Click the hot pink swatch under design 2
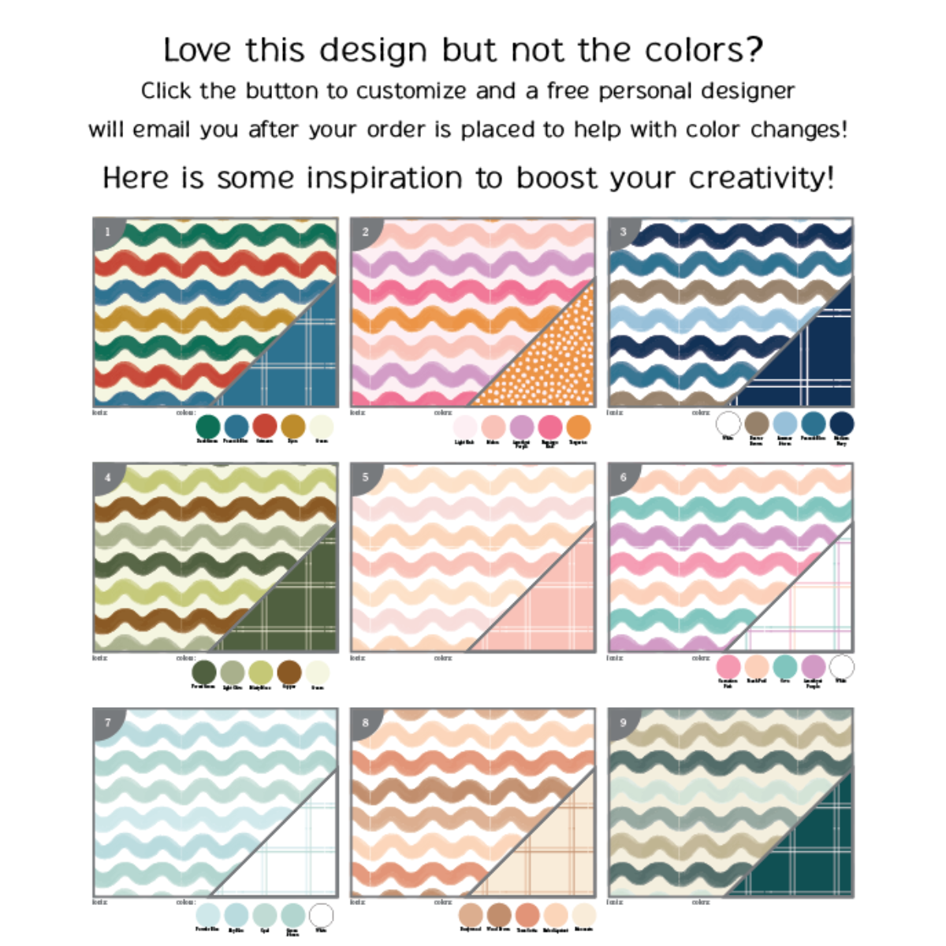This screenshot has height=946, width=946. (x=549, y=427)
